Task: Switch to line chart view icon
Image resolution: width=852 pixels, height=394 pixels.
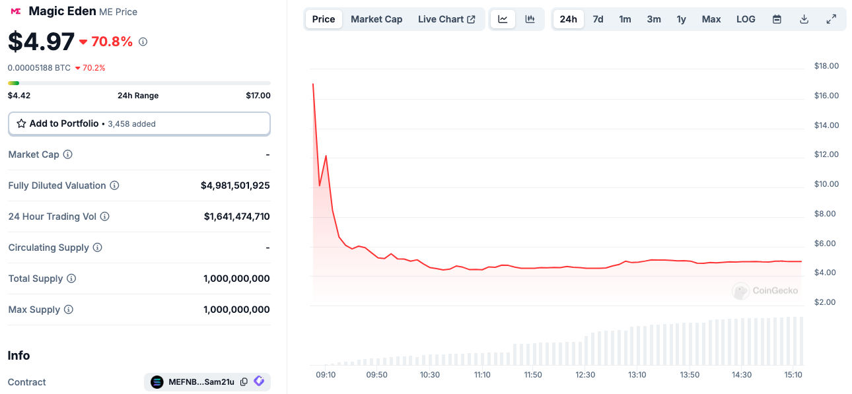Action: click(x=503, y=19)
